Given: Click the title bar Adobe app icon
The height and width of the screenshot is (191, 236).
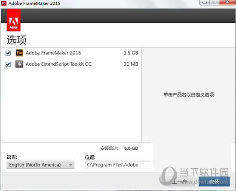Looking at the screenshot, I should (x=4, y=3).
